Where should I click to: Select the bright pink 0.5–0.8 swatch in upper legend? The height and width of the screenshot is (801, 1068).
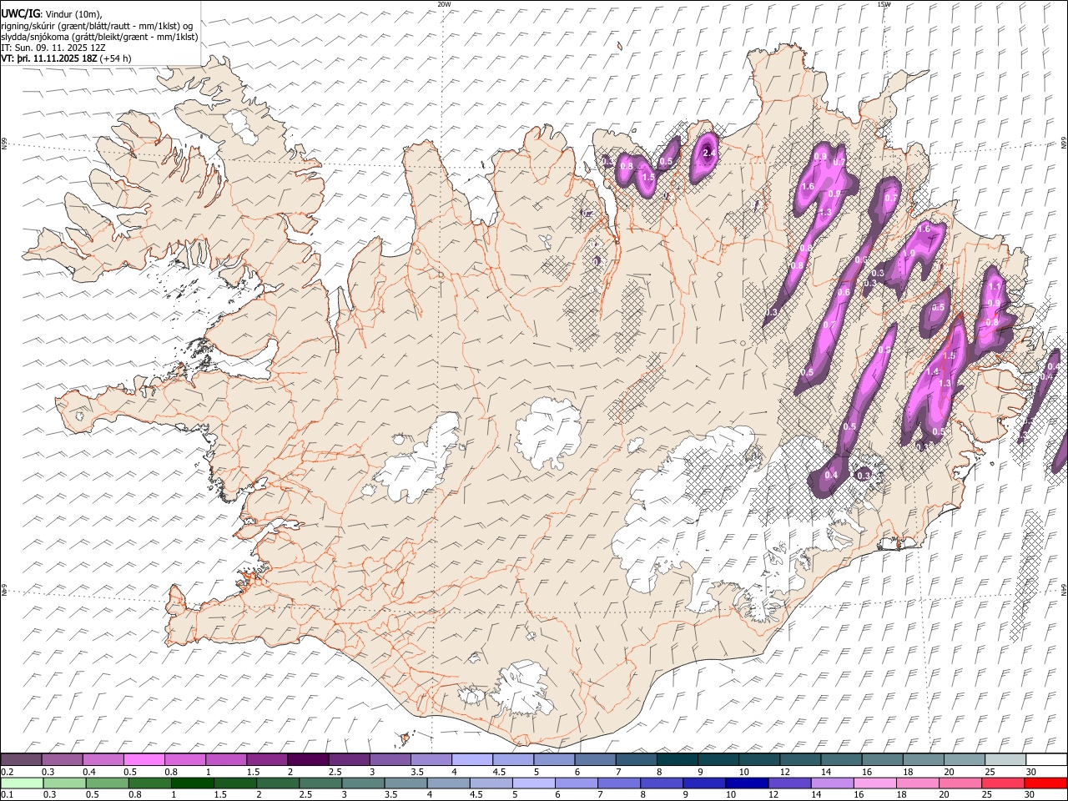pos(144,760)
